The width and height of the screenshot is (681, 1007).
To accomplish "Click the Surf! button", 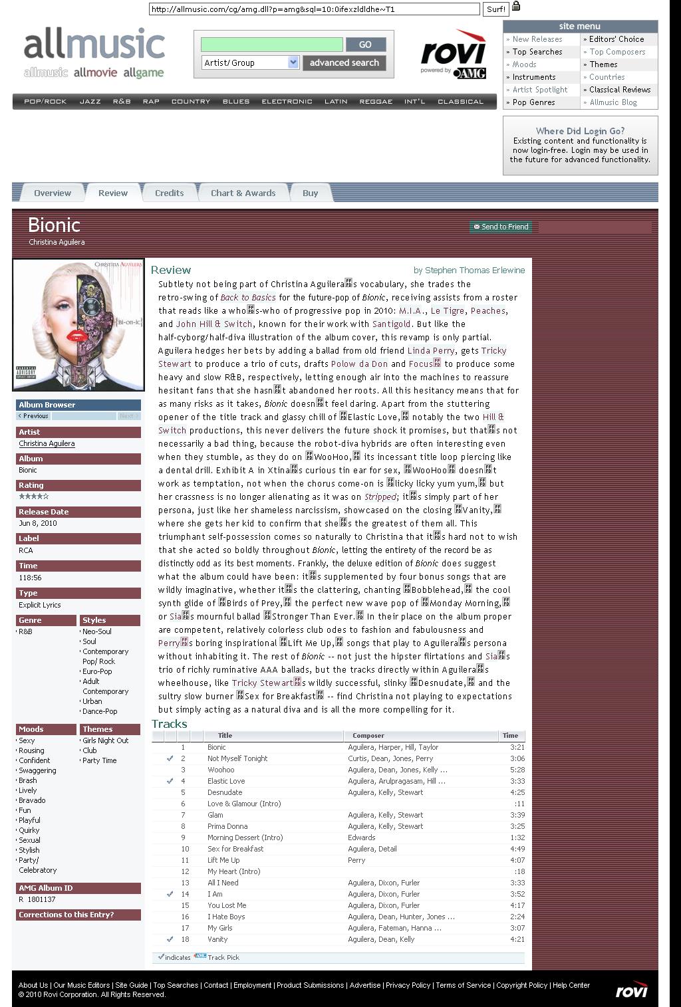I will (496, 9).
